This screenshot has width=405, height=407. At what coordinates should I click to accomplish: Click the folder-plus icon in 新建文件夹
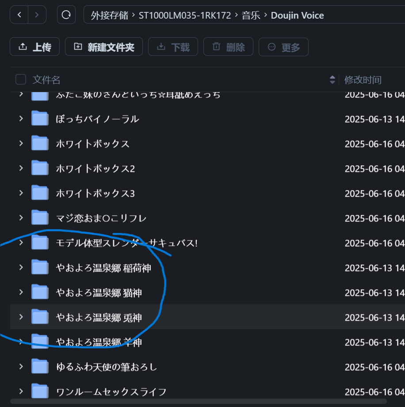(x=78, y=47)
